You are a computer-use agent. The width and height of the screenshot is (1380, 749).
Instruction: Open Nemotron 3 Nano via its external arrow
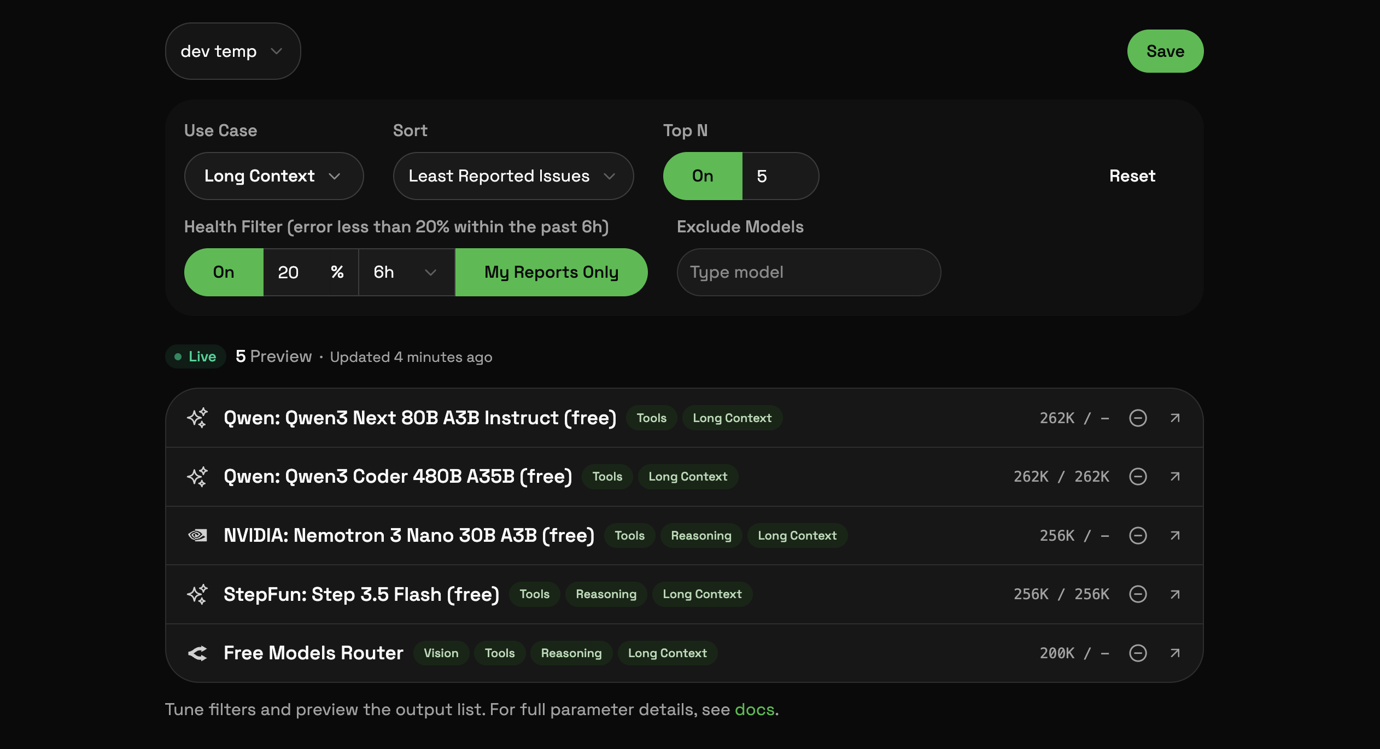pyautogui.click(x=1174, y=536)
